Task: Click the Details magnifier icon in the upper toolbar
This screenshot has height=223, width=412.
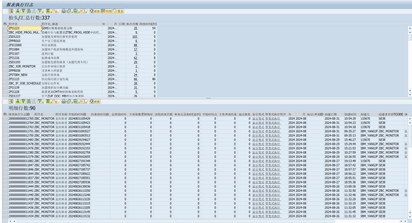Action: click(x=11, y=11)
